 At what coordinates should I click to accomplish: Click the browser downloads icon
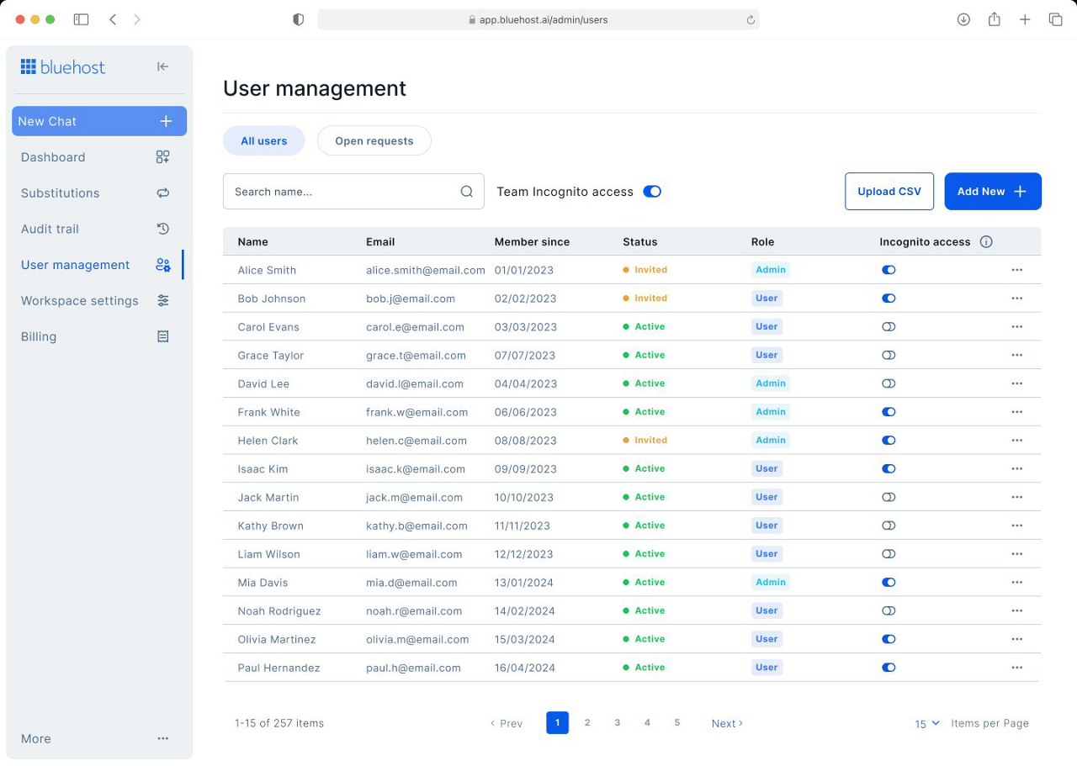point(964,19)
